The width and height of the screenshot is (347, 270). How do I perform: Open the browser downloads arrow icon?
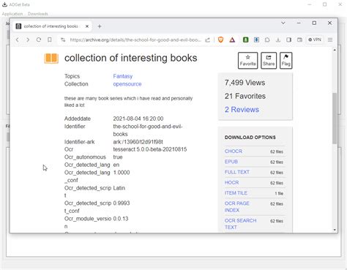click(x=278, y=40)
